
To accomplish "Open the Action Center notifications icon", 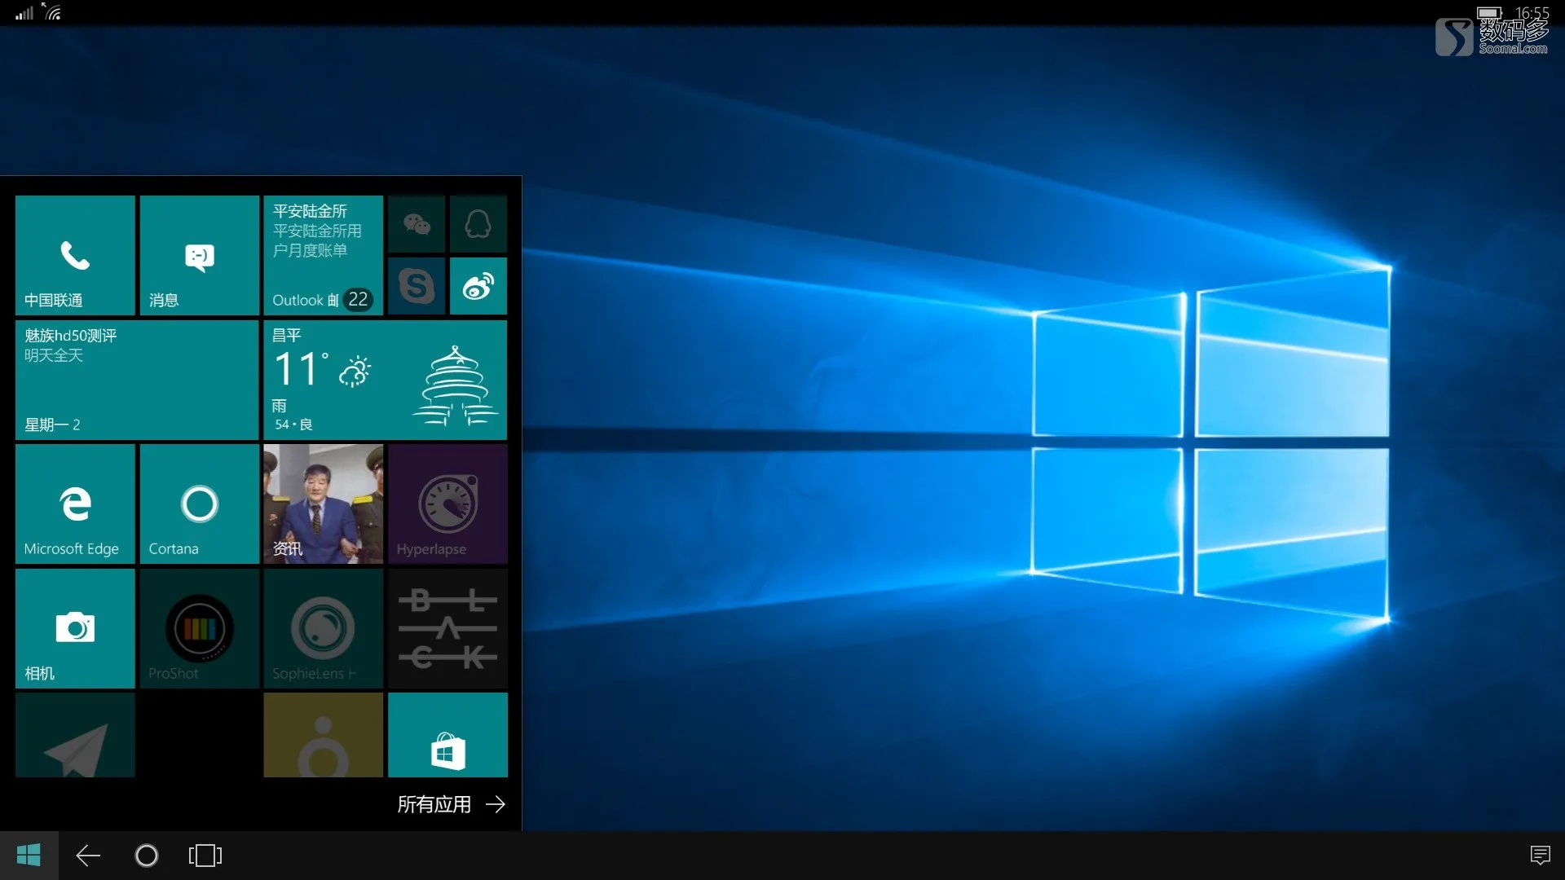I will point(1540,856).
